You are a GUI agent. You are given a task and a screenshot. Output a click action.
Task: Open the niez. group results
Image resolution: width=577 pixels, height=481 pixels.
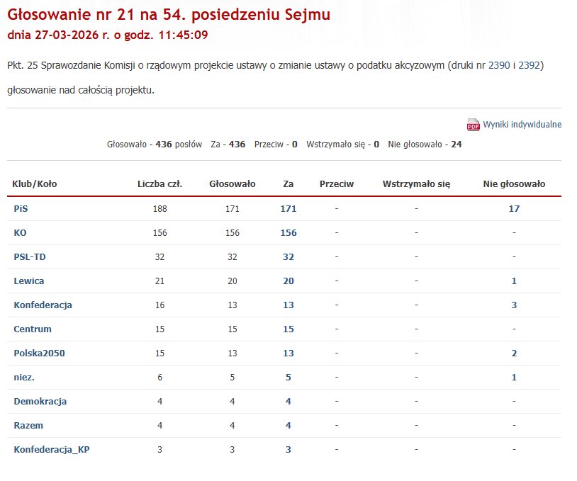click(x=23, y=377)
